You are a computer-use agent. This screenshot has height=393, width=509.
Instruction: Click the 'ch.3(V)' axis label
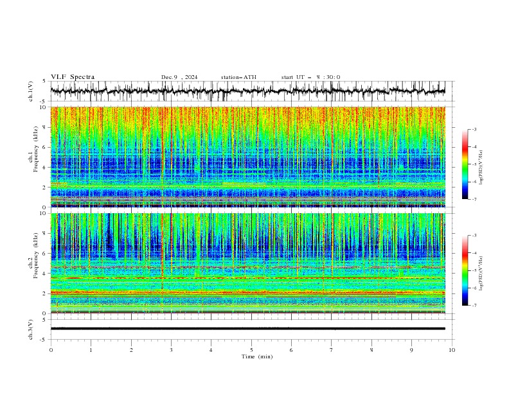31,329
